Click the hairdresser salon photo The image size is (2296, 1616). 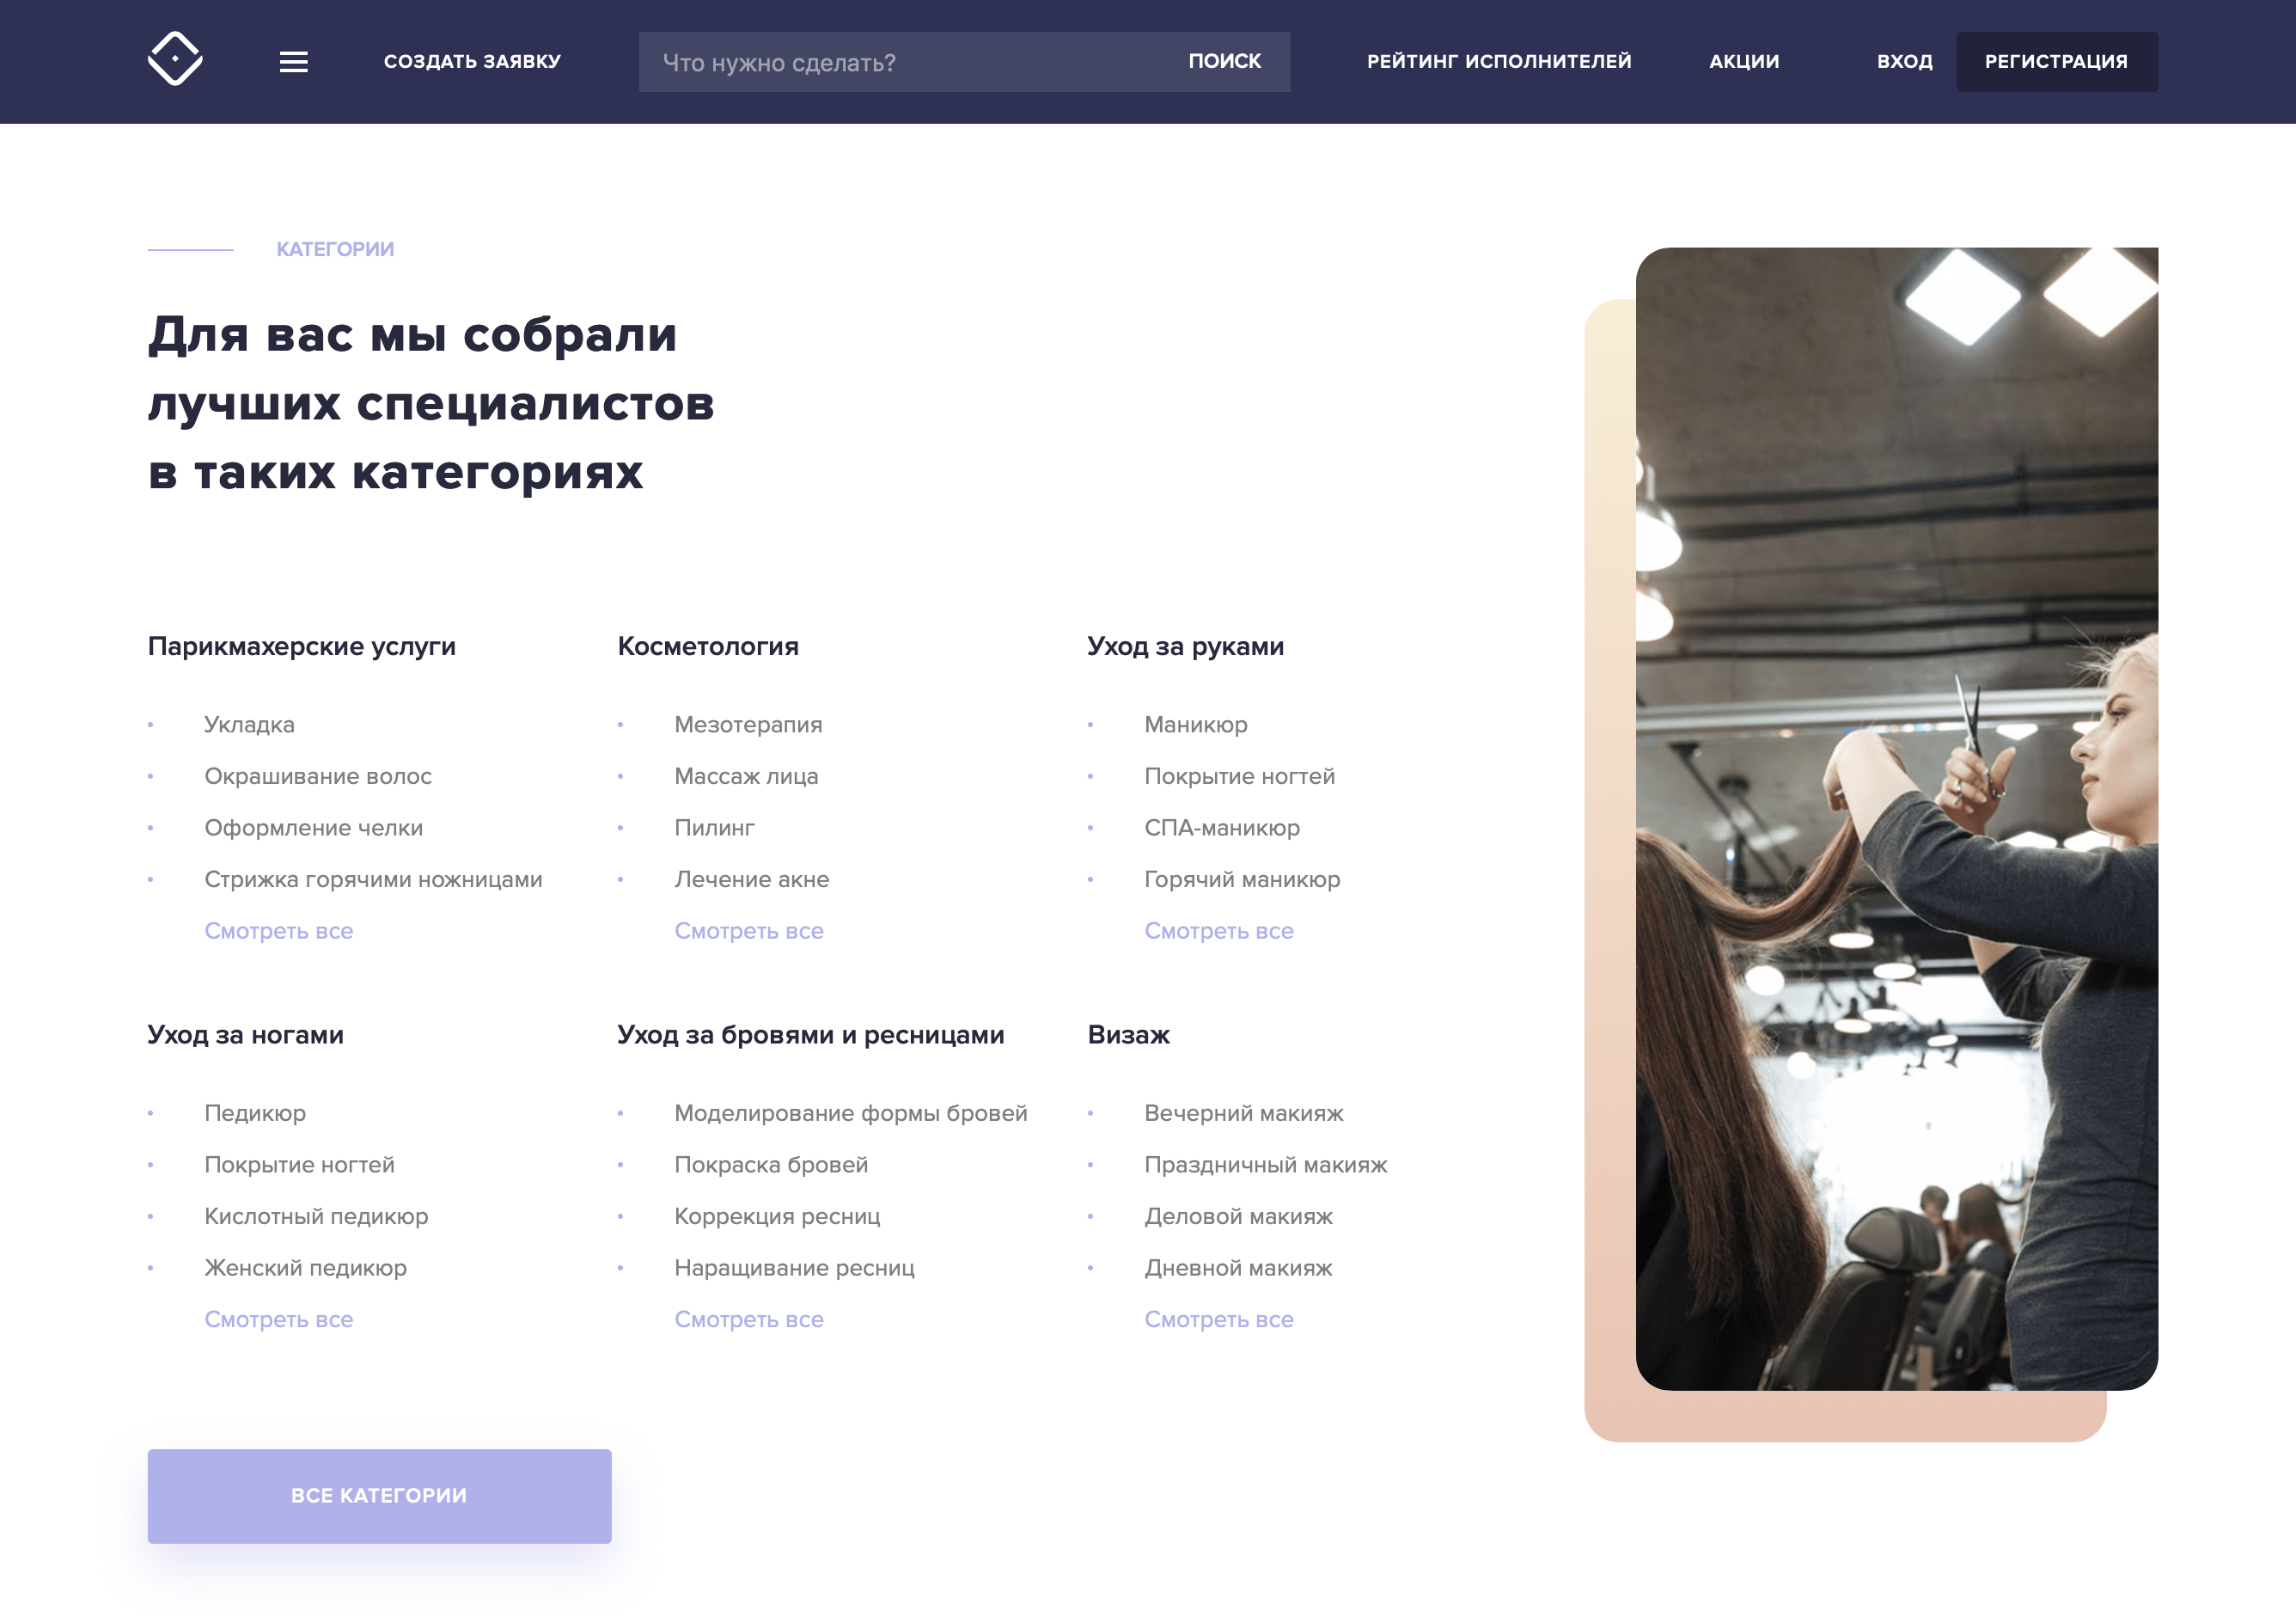point(1896,818)
